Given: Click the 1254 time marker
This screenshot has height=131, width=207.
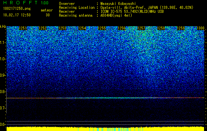Looking at the screenshot, I should point(82,28).
